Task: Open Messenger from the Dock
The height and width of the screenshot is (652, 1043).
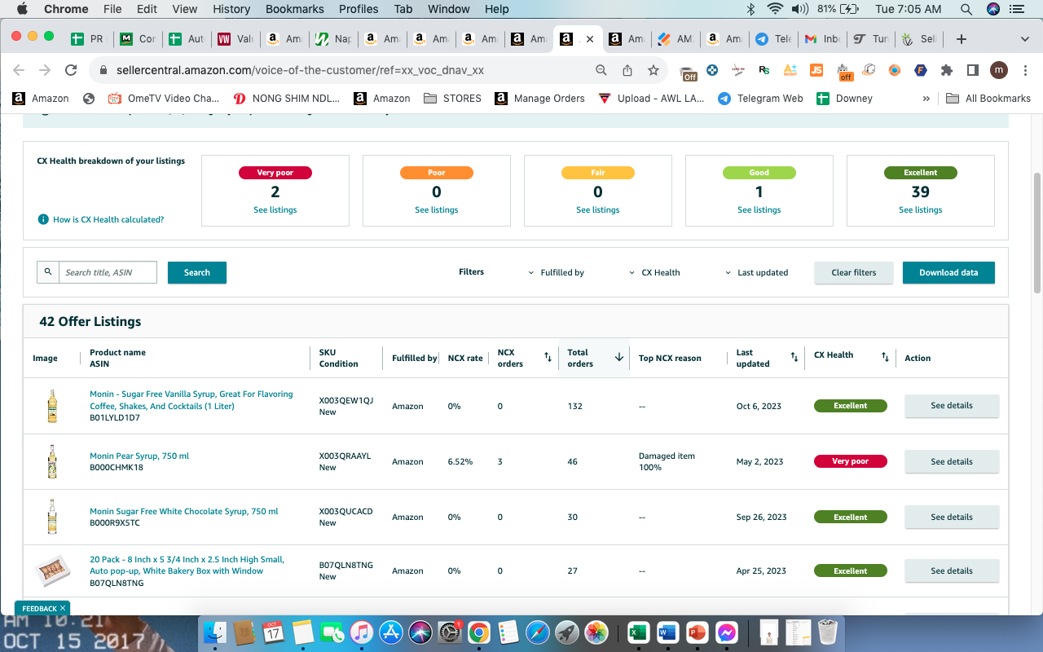Action: point(727,632)
